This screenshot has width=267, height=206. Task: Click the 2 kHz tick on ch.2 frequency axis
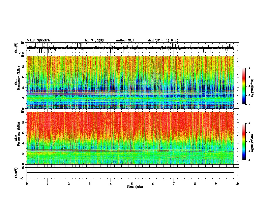(23, 153)
